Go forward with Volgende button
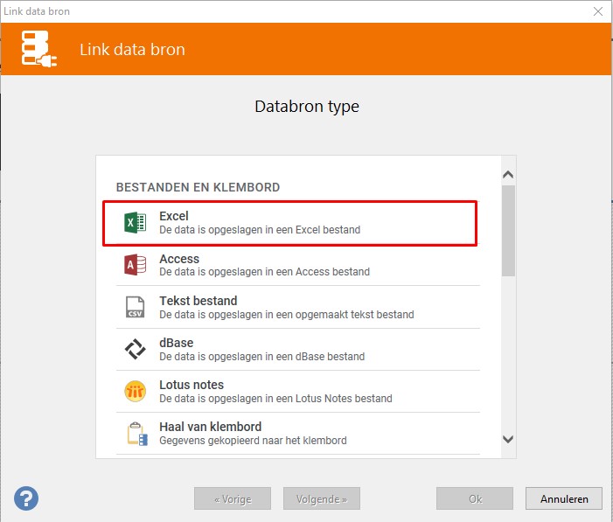 [321, 499]
